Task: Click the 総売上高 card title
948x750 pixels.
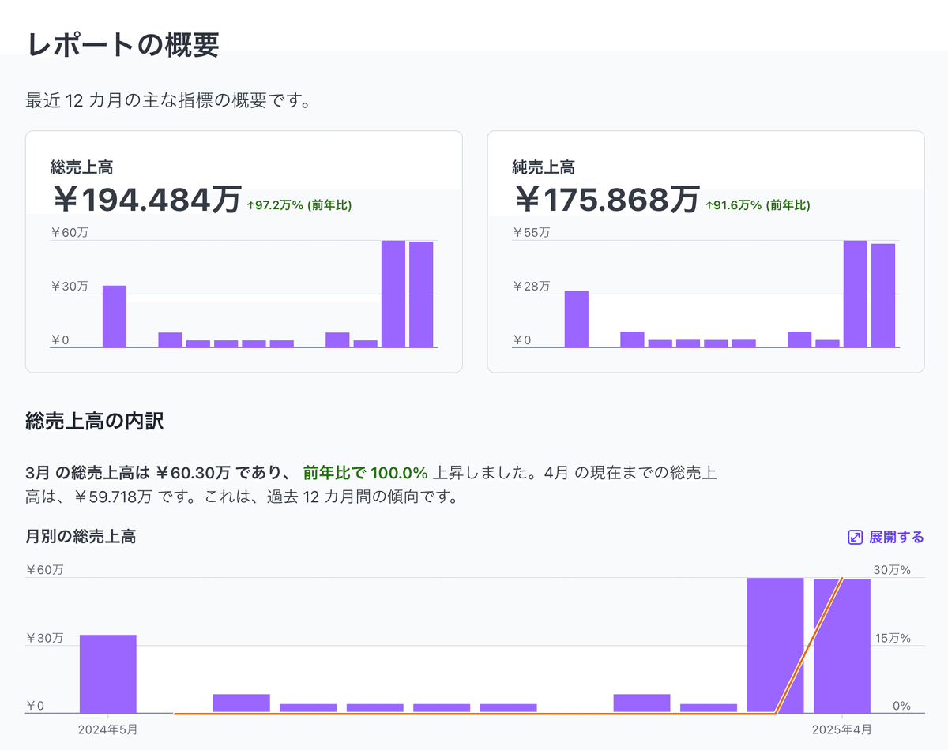Action: point(81,167)
